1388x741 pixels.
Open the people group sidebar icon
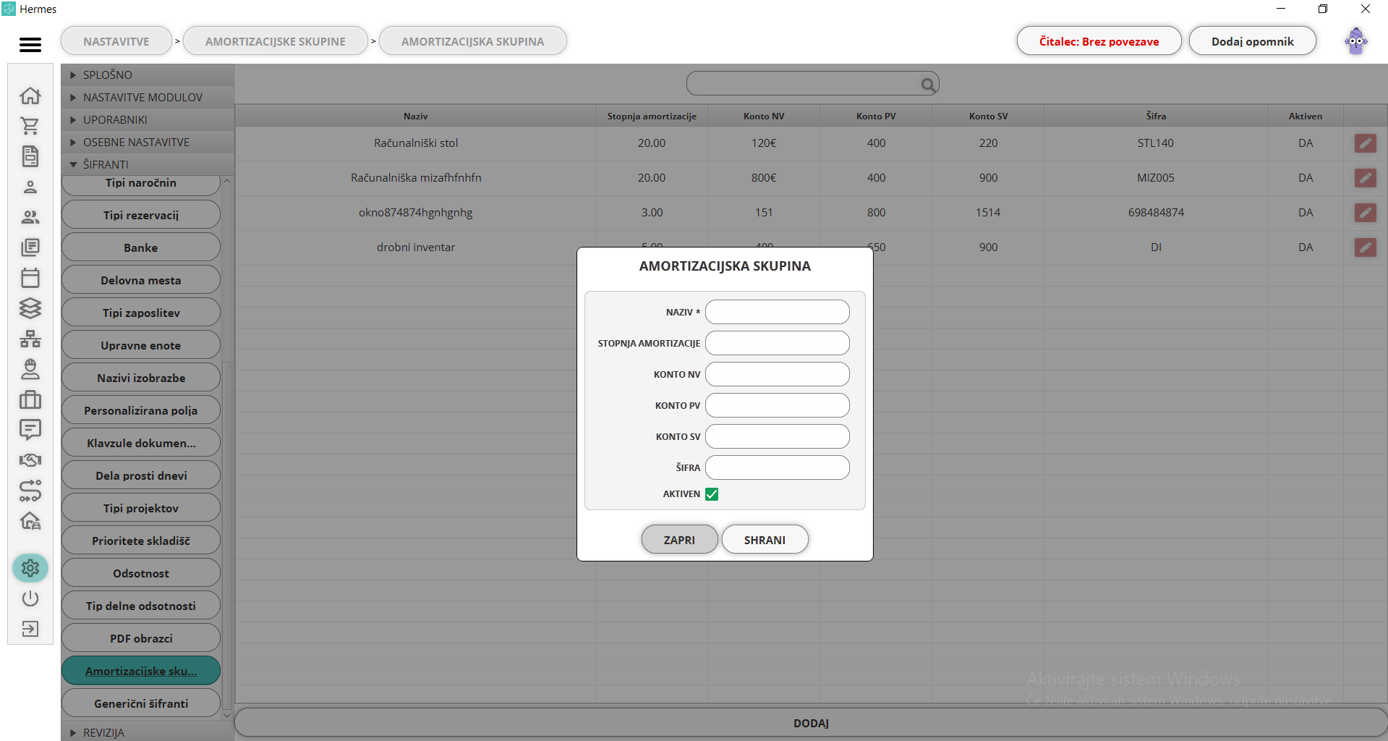30,217
